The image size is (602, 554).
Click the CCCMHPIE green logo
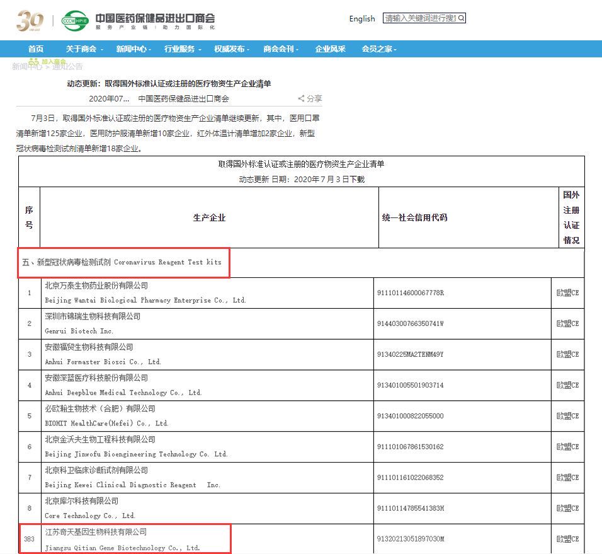click(75, 21)
